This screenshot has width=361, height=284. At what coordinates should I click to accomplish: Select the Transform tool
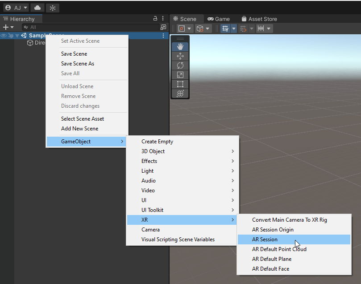180,93
